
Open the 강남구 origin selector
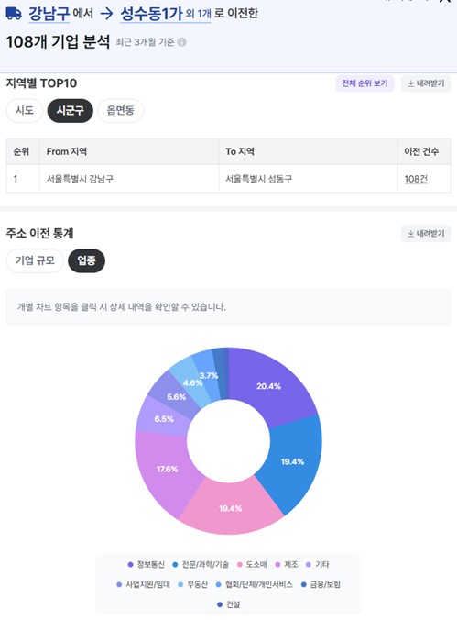[49, 15]
